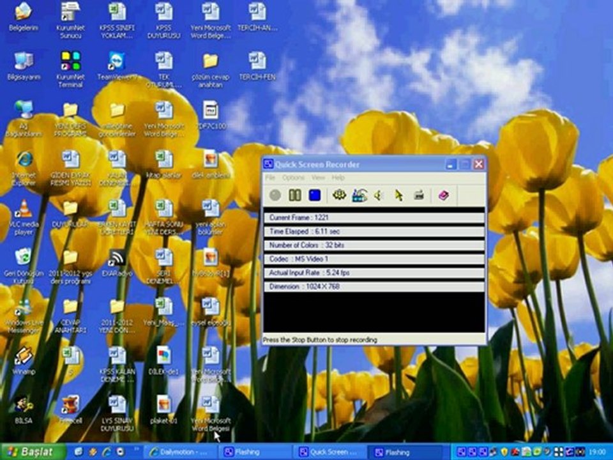The width and height of the screenshot is (613, 460).
Task: Select the 'Time Elapsed : 6.11 sec' row
Action: click(x=374, y=231)
